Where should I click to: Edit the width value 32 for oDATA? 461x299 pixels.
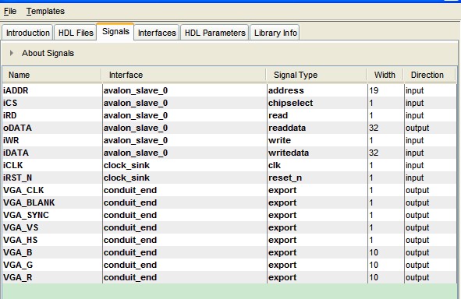pos(386,128)
